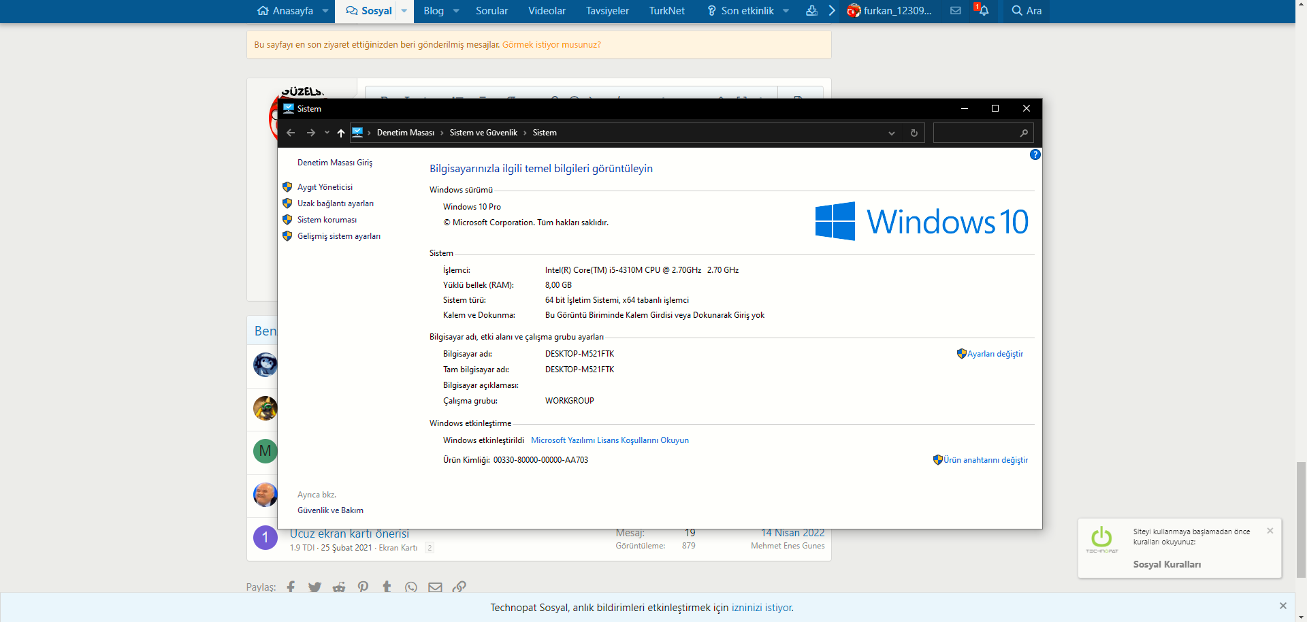Share the thread on WhatsApp

[x=411, y=587]
